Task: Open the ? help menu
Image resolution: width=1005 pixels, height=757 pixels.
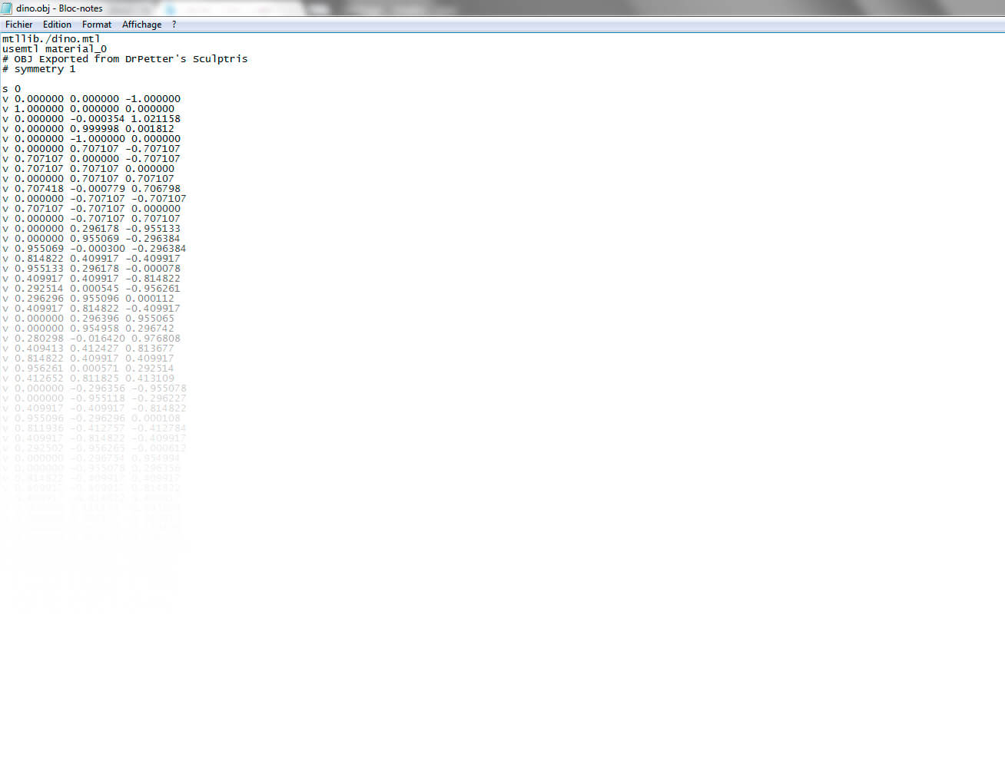Action: (174, 25)
